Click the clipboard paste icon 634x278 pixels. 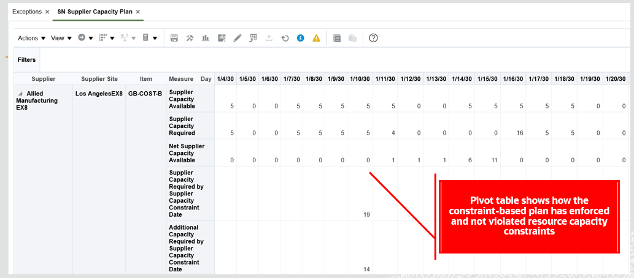(352, 38)
